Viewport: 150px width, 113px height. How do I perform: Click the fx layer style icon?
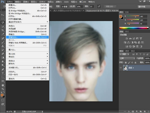[x=129, y=111]
